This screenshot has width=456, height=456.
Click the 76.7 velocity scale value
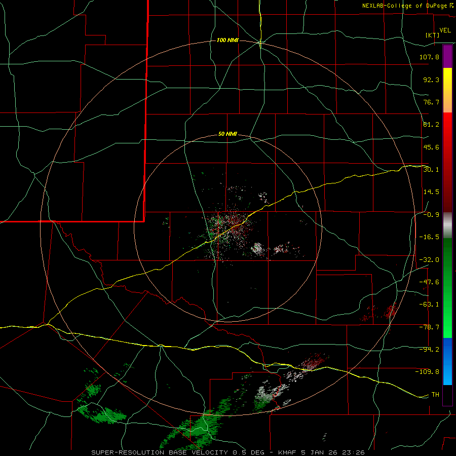(431, 102)
